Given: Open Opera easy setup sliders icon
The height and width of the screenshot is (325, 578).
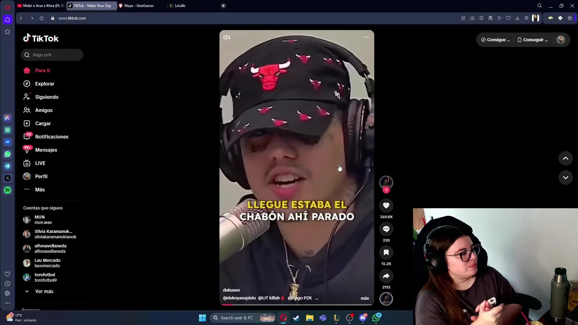Looking at the screenshot, I should click(527, 18).
